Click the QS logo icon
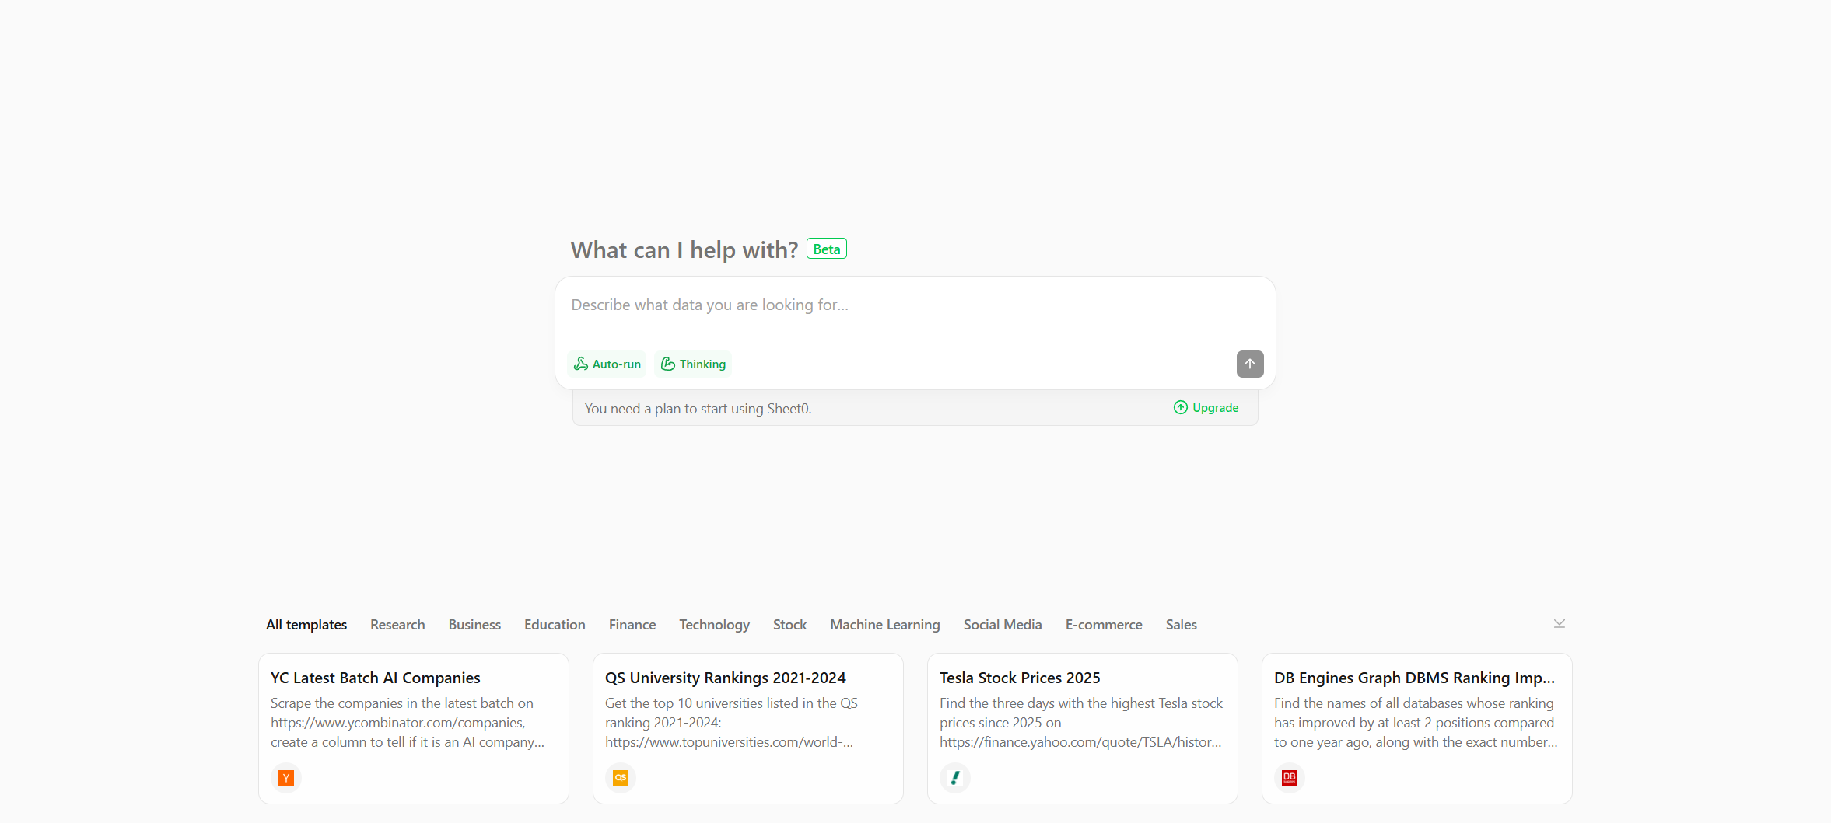Viewport: 1831px width, 823px height. coord(621,778)
